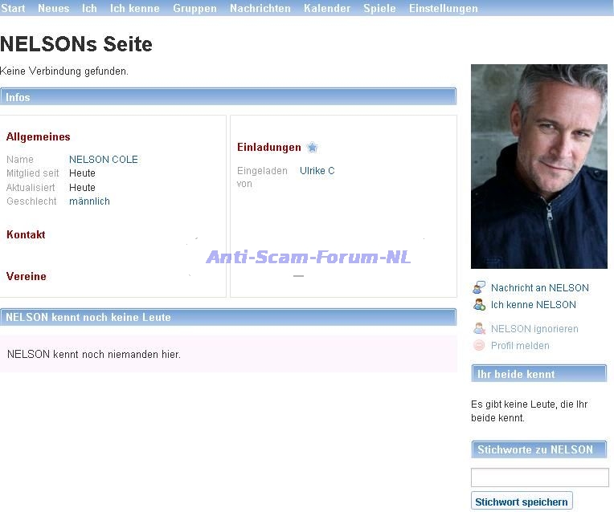
Task: Click the männlich gender link
Action: pos(89,201)
